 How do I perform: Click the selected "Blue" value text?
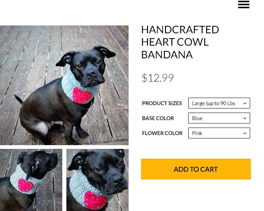tap(197, 118)
